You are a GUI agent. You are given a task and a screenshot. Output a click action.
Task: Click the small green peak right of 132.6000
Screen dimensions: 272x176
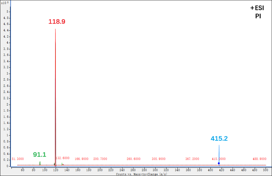(x=62, y=164)
